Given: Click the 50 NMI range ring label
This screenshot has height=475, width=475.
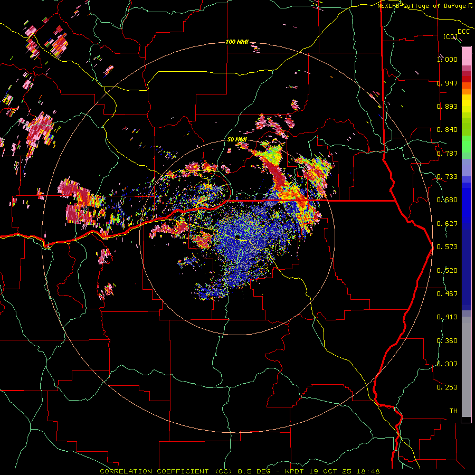Looking at the screenshot, I should (237, 140).
